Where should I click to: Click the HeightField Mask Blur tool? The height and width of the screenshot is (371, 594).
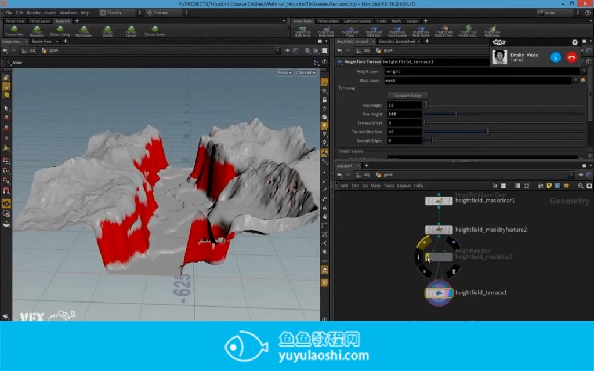click(374, 31)
